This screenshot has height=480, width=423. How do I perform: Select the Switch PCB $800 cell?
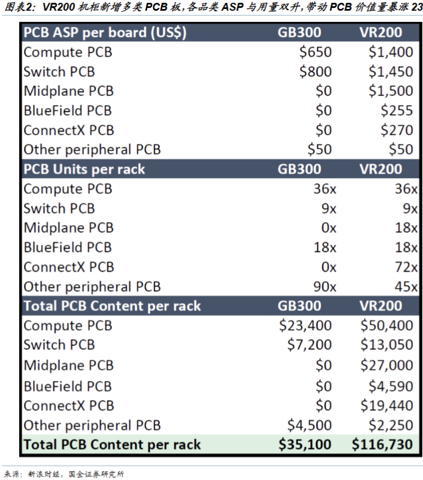(315, 72)
